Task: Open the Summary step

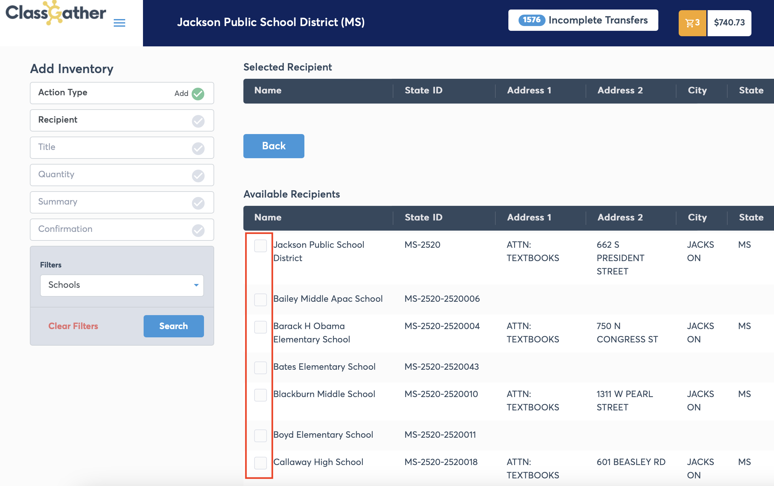Action: [x=122, y=202]
